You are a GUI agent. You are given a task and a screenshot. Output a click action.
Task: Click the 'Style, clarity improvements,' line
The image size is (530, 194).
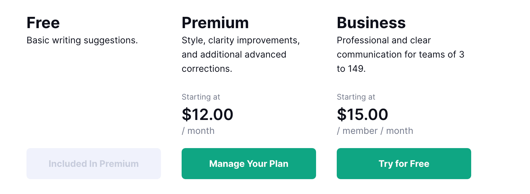pyautogui.click(x=241, y=40)
